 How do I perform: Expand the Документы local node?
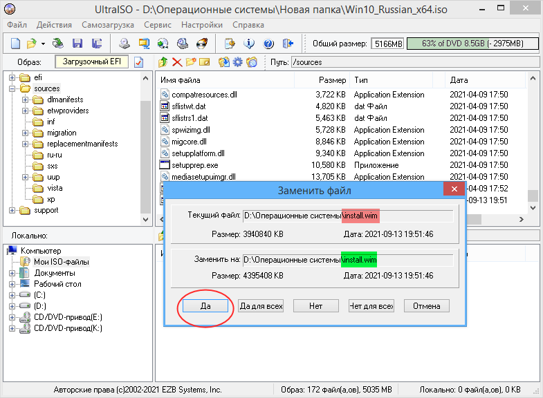coord(12,273)
